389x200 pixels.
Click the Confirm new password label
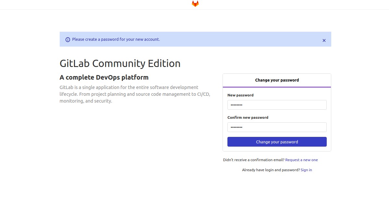pos(248,117)
